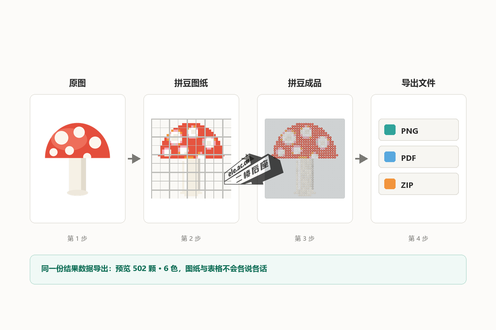Select the PNG export option
The image size is (496, 330).
pyautogui.click(x=418, y=130)
